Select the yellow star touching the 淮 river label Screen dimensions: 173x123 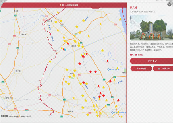[x=83, y=20]
